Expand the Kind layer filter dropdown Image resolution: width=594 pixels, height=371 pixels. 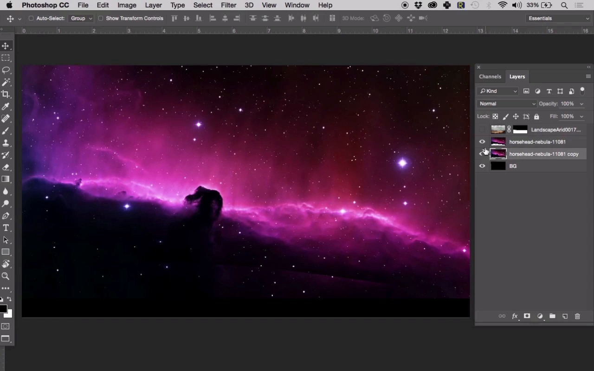[498, 91]
